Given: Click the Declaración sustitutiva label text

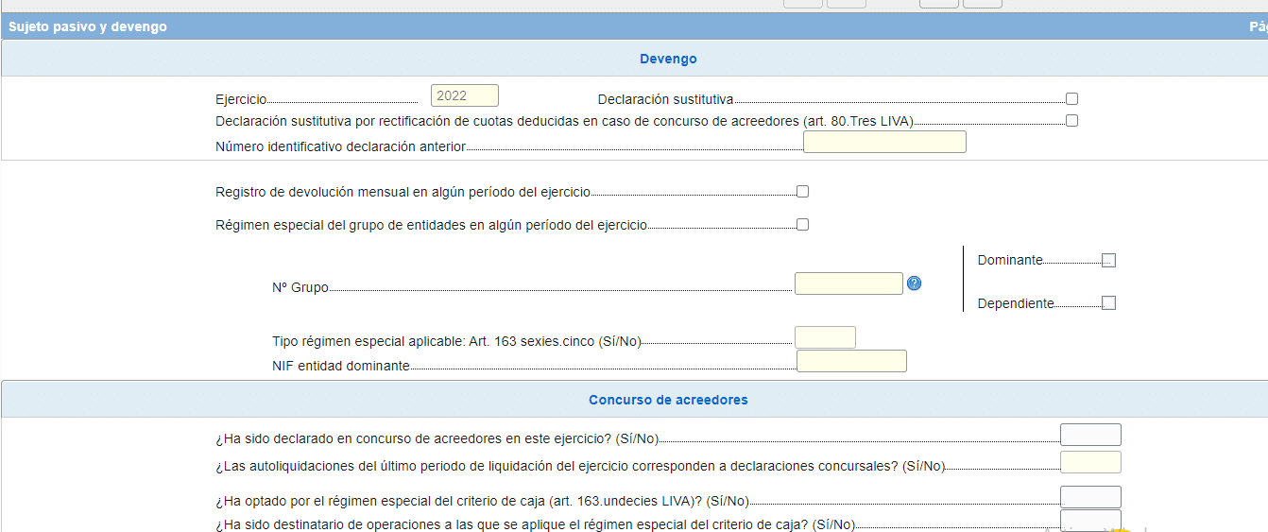Looking at the screenshot, I should click(665, 99).
